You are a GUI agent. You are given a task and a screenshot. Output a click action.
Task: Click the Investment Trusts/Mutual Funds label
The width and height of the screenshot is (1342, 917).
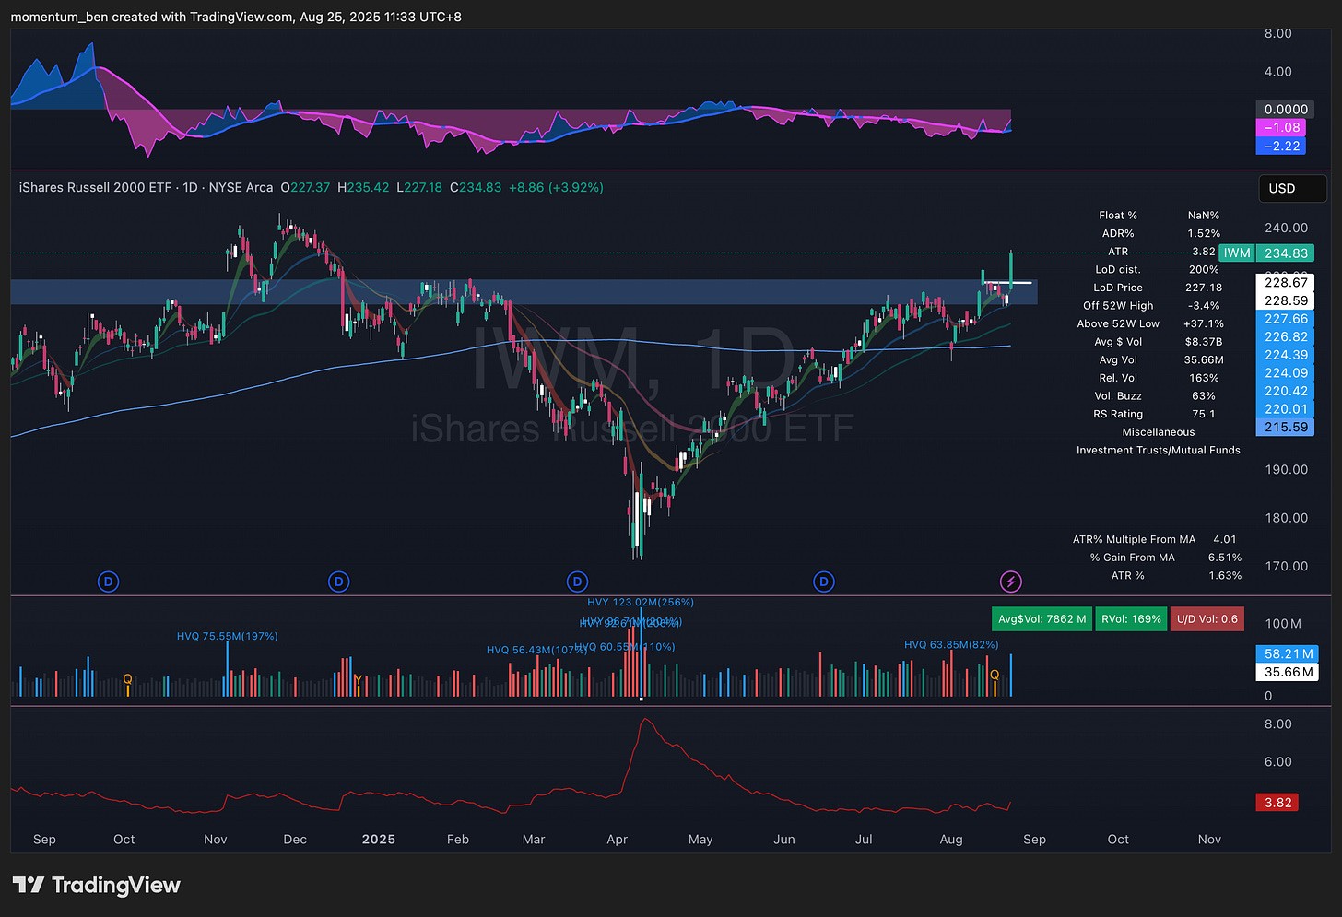[x=1158, y=450]
